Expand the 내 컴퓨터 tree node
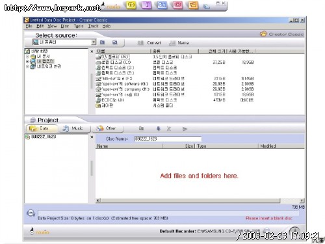Image resolution: width=325 pixels, height=244 pixels. 27,61
